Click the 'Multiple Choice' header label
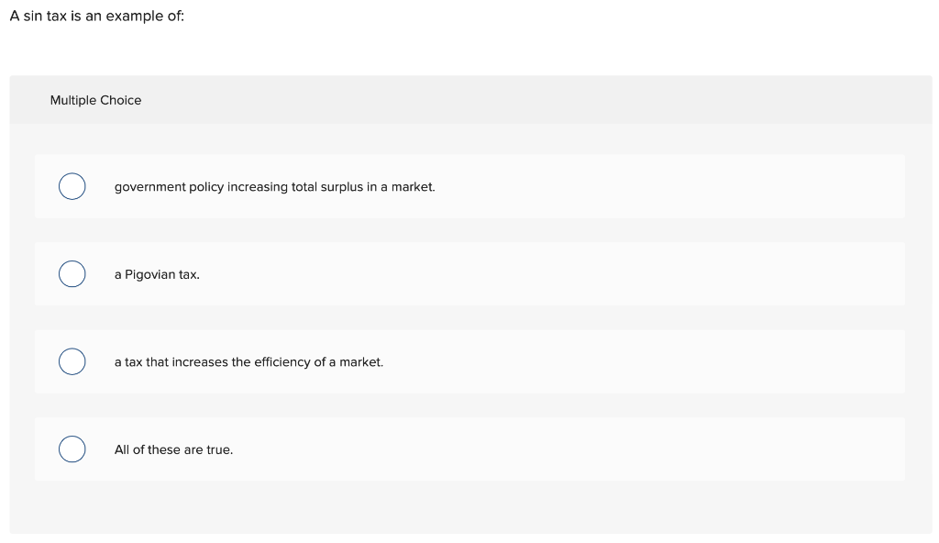 95,100
